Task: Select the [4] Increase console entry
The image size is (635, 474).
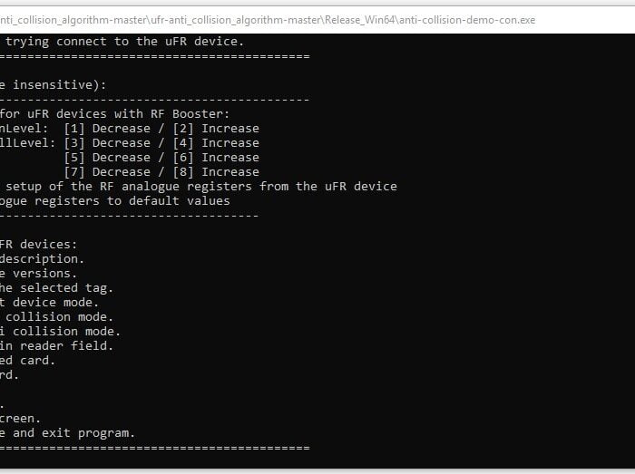Action: pos(216,143)
